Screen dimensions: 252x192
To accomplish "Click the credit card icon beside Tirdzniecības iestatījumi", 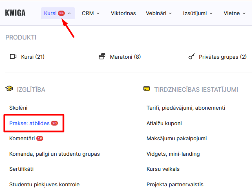I will (146, 88).
